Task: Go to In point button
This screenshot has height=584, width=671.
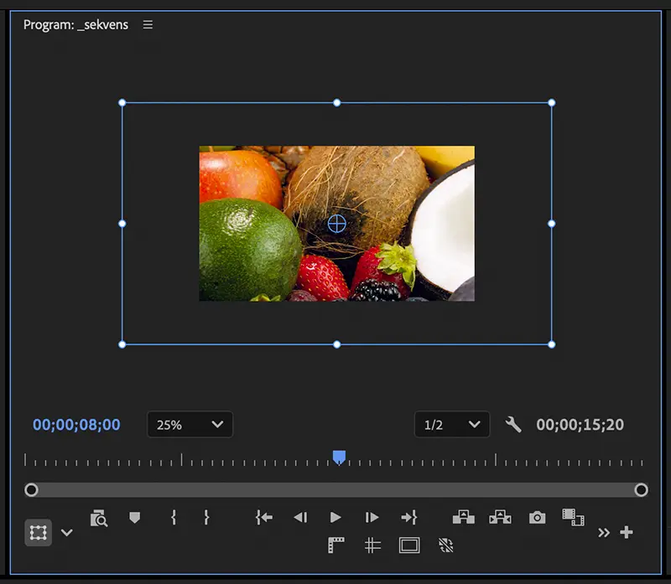Action: point(264,518)
